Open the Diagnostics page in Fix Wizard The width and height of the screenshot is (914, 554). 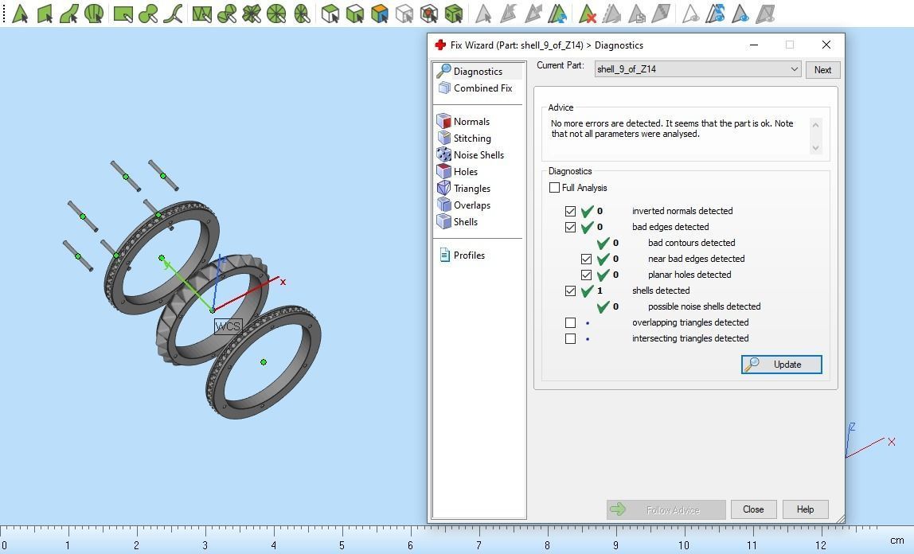[x=478, y=71]
